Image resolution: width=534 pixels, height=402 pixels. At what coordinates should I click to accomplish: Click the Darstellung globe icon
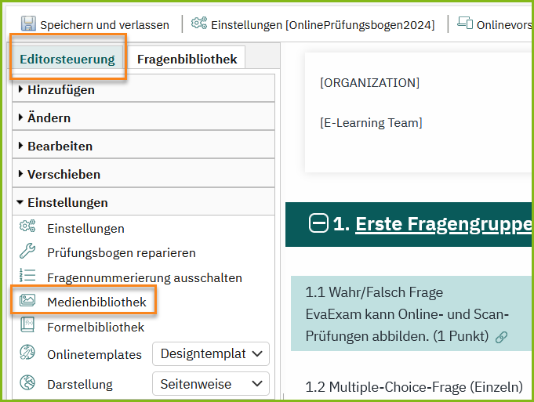pyautogui.click(x=27, y=382)
